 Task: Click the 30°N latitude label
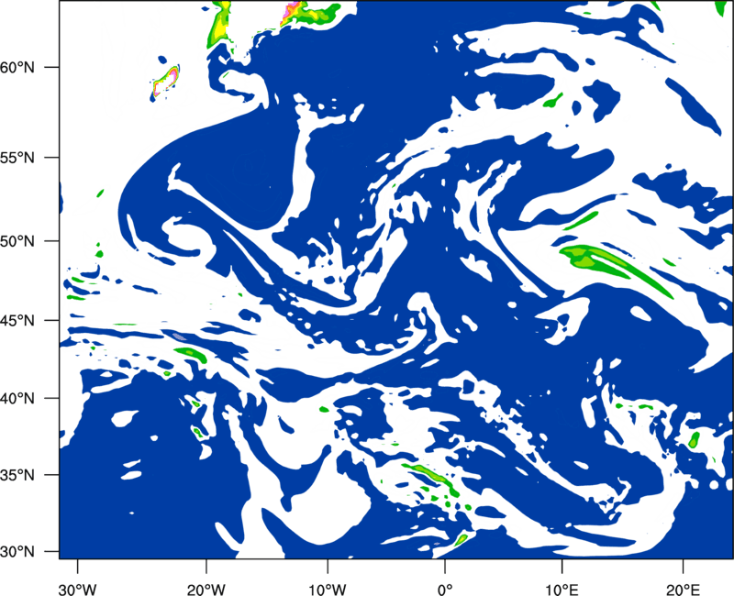pos(17,552)
